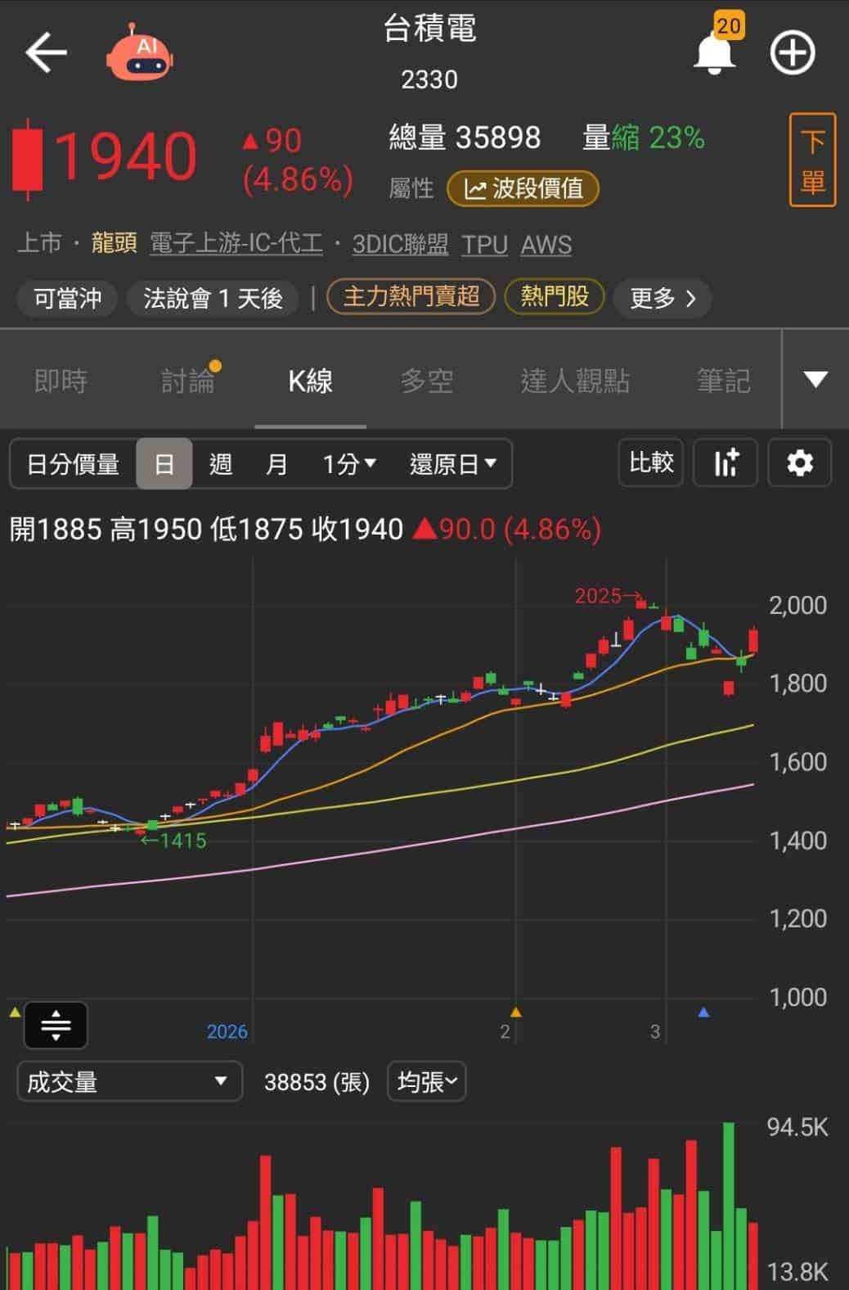The width and height of the screenshot is (849, 1290).
Task: Tap the 總量 35898 volume text
Action: click(x=465, y=138)
